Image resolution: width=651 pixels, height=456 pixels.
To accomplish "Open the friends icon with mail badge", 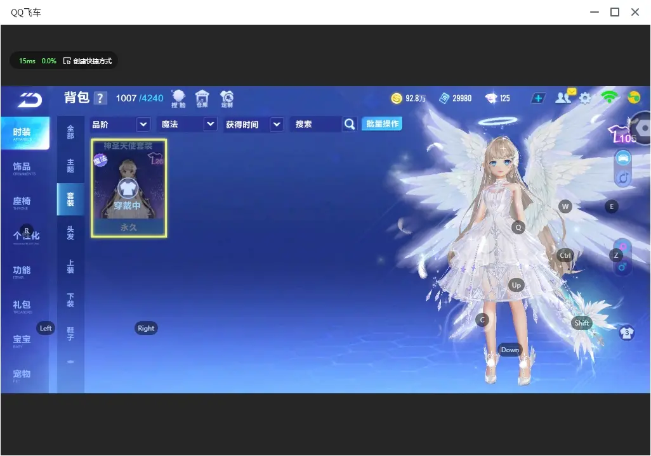I will tap(565, 97).
